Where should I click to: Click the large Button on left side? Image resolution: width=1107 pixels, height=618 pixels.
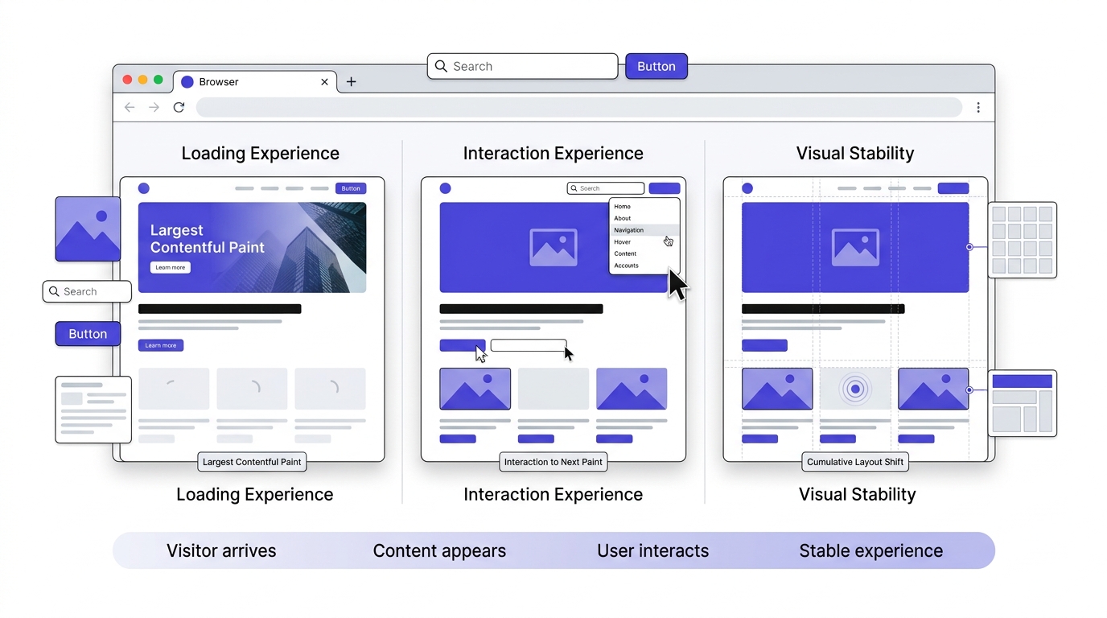pos(88,334)
